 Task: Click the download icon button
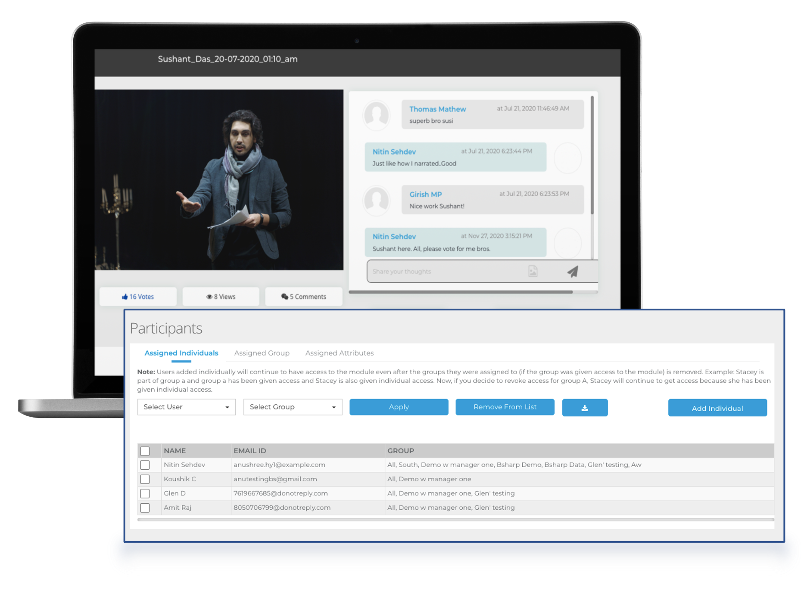585,408
